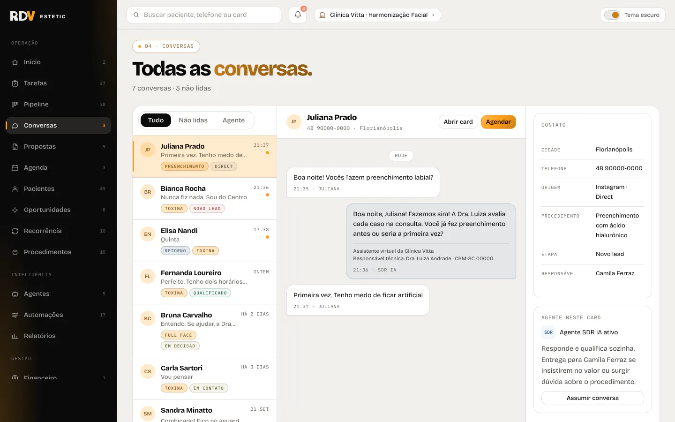Click the EM CONTATO tag
The height and width of the screenshot is (422, 675).
pyautogui.click(x=209, y=388)
